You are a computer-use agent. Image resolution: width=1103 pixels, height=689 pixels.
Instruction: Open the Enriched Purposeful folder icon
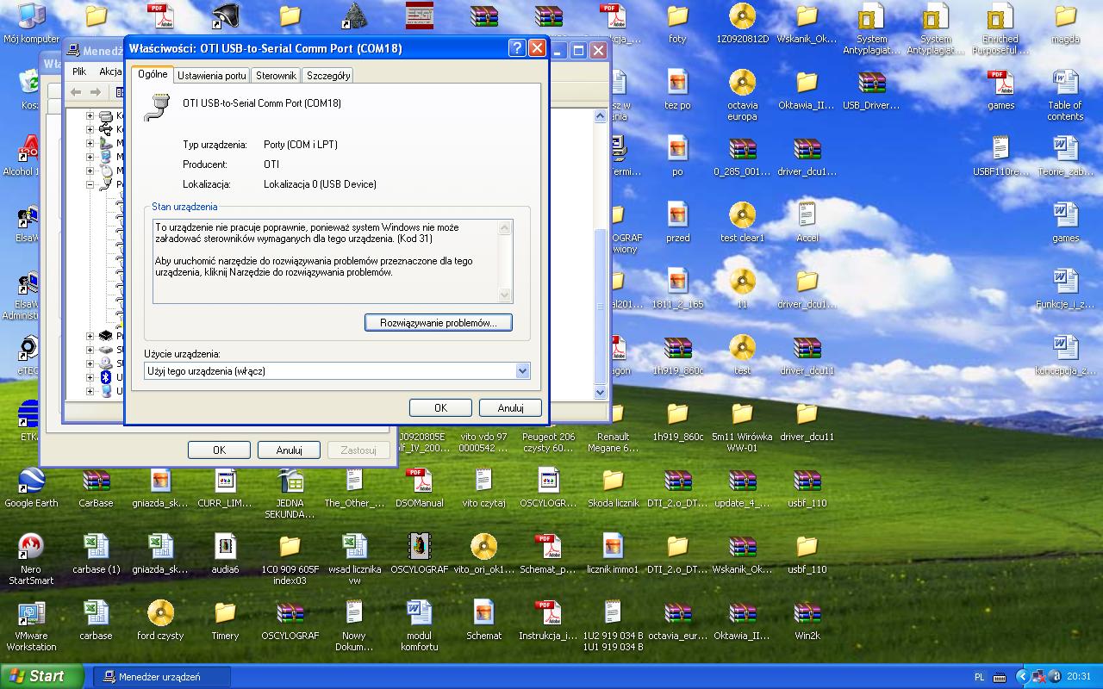1000,28
